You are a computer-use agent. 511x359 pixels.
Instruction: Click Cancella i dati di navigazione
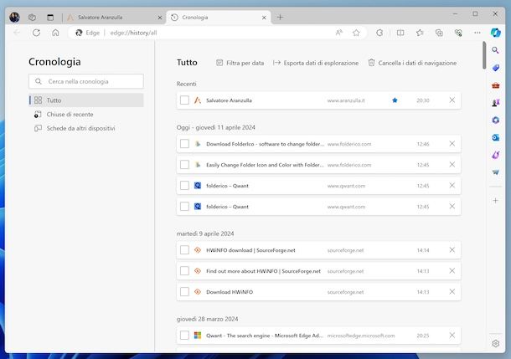(413, 63)
